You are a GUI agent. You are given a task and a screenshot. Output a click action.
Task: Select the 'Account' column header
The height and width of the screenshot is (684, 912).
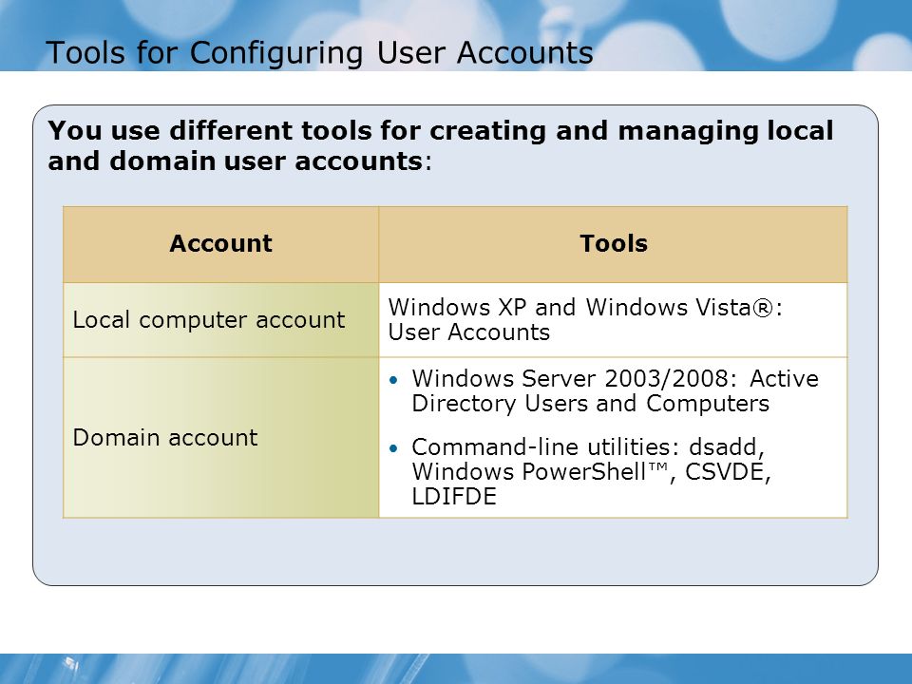(x=220, y=244)
